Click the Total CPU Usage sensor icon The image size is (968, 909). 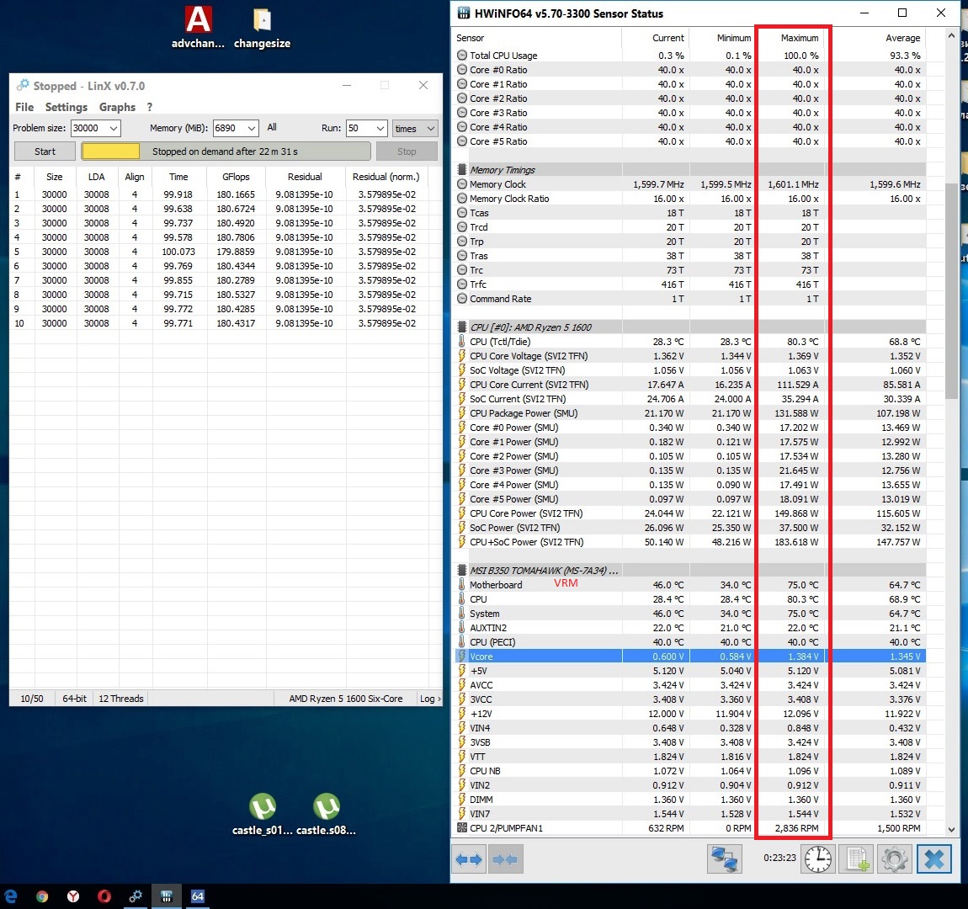(x=462, y=55)
